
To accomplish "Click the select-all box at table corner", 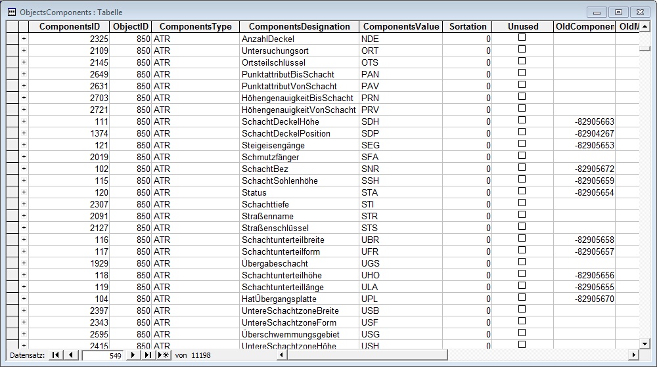I will pos(12,26).
